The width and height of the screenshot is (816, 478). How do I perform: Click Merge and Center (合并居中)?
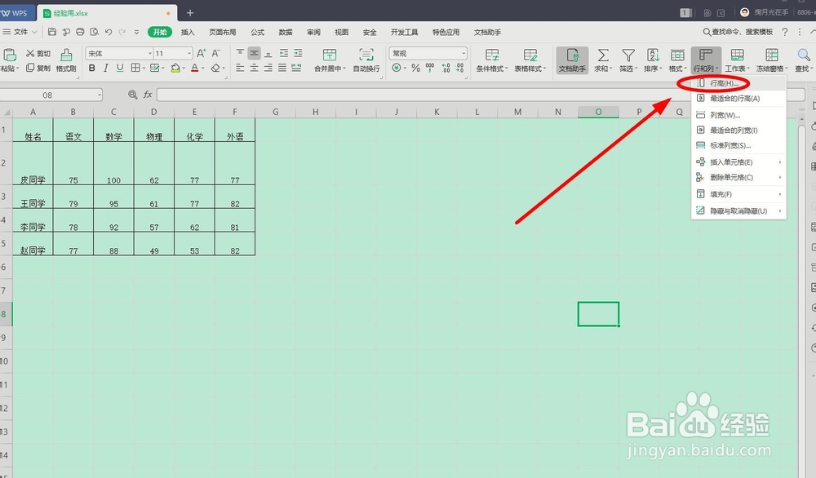(330, 60)
